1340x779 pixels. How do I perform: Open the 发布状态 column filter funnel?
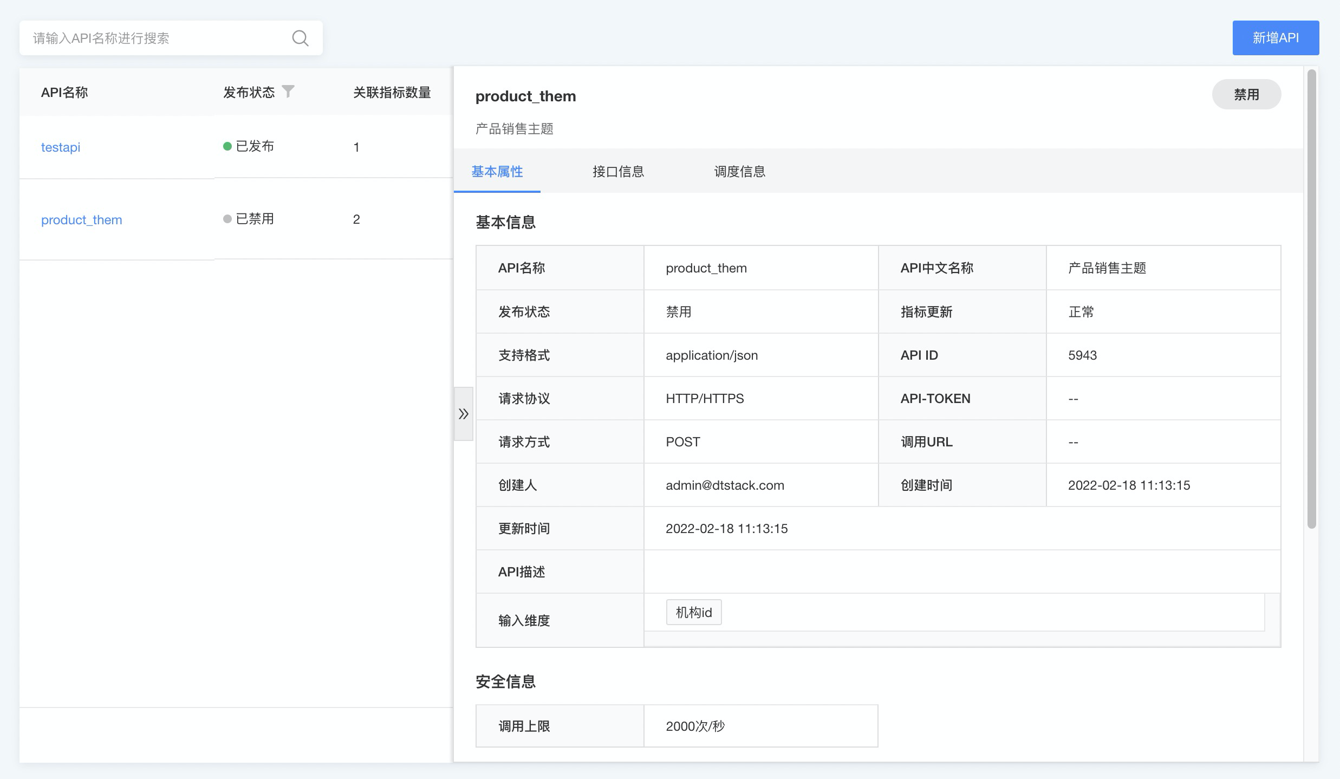click(288, 92)
